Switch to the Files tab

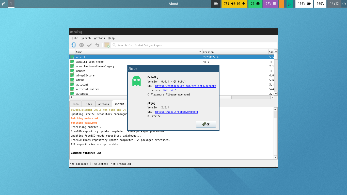[x=88, y=104]
